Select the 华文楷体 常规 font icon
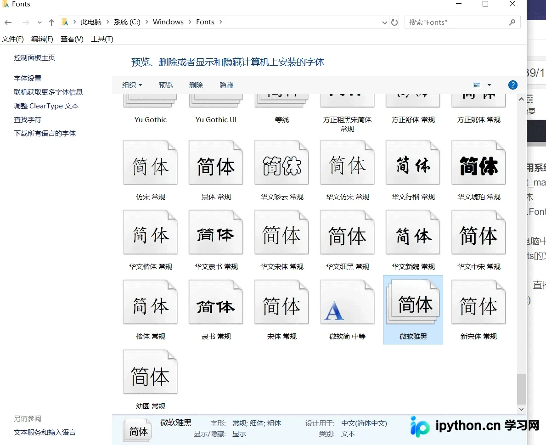This screenshot has height=445, width=546. [150, 232]
